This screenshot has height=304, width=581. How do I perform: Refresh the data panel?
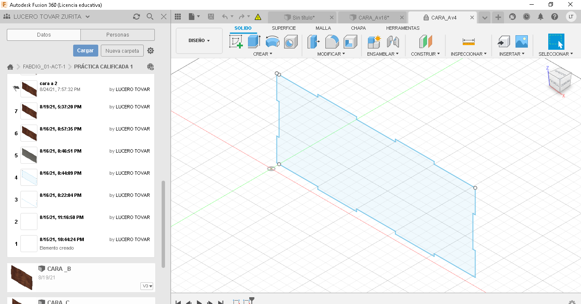[x=136, y=17]
